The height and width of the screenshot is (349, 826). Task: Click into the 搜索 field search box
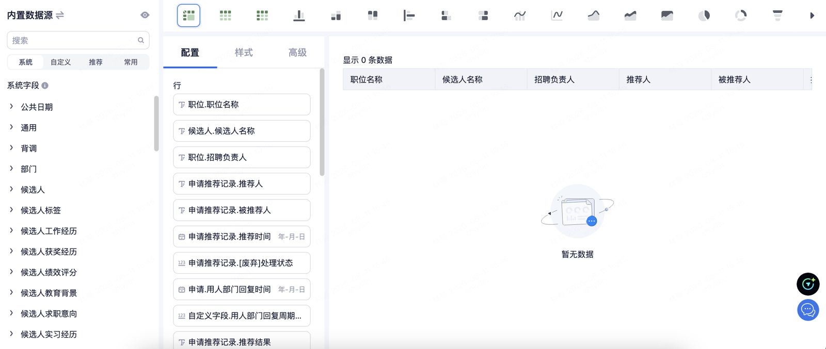click(x=78, y=40)
